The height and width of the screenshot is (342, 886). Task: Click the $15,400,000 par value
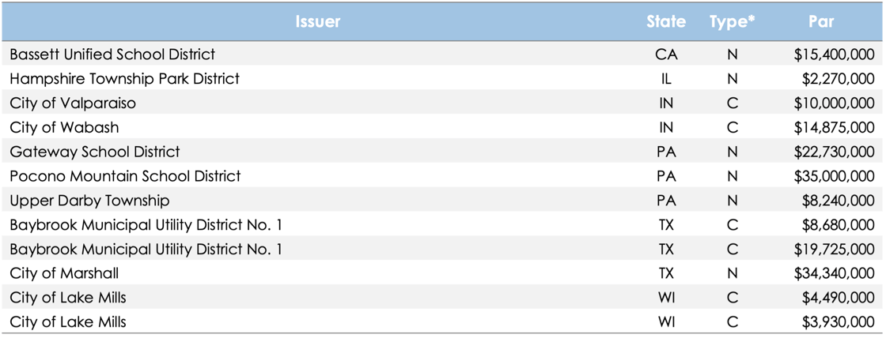(x=835, y=54)
